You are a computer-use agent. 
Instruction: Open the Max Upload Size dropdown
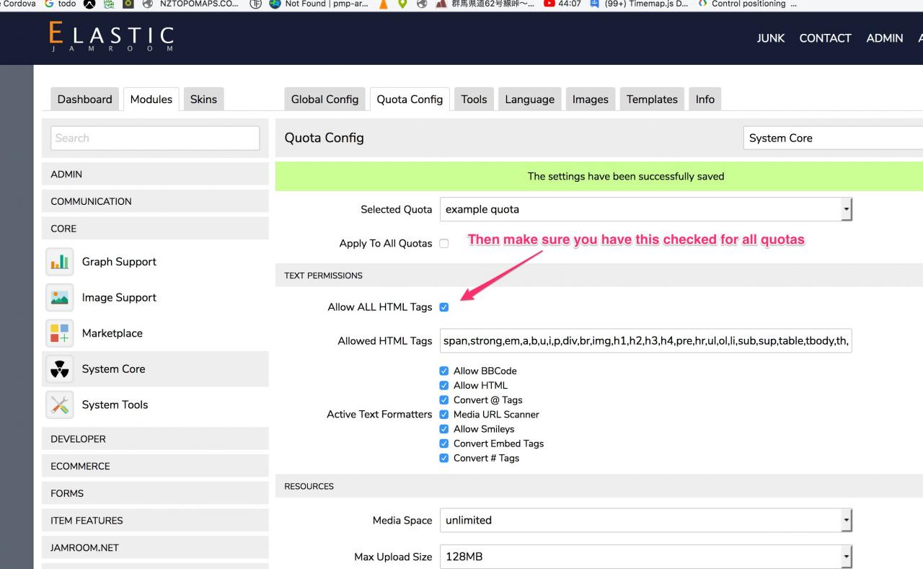(645, 557)
